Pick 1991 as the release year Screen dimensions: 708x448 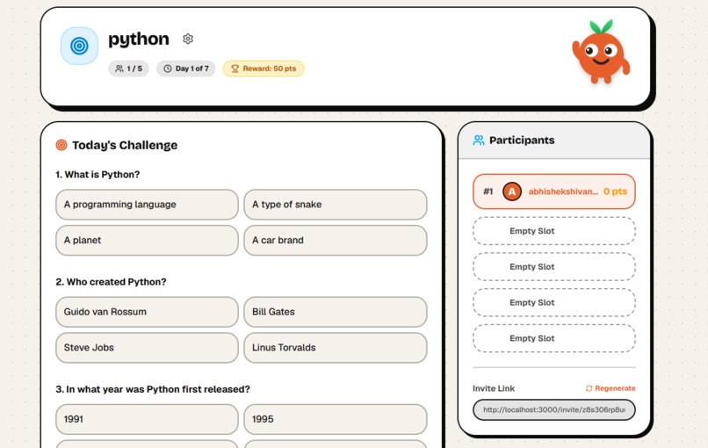pos(147,420)
